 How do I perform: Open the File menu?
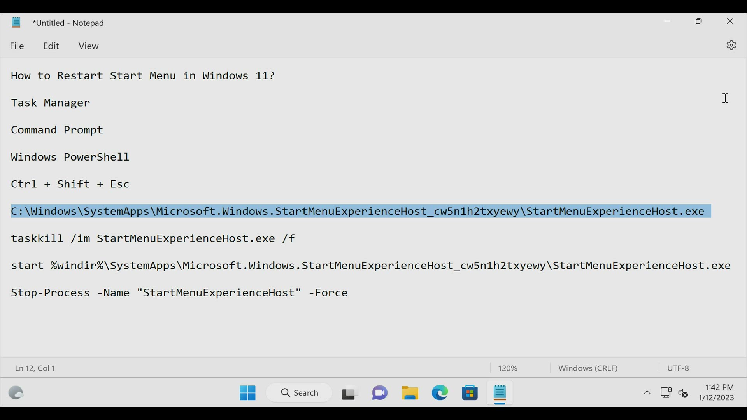(x=17, y=46)
